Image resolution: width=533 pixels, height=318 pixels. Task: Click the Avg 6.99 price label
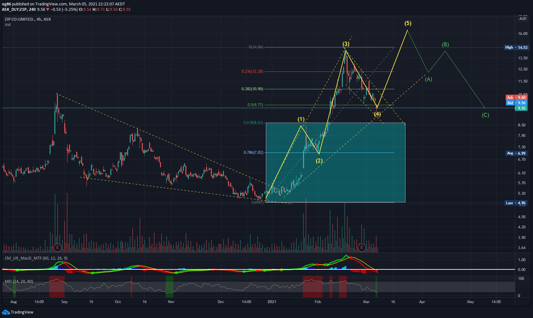pyautogui.click(x=516, y=153)
